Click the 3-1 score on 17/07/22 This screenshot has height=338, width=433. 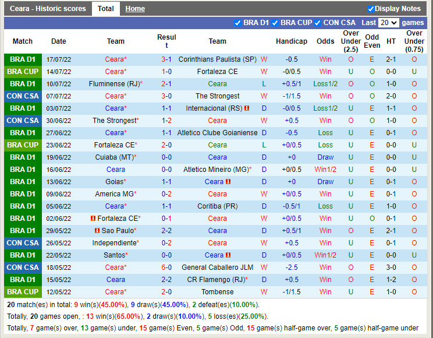166,59
